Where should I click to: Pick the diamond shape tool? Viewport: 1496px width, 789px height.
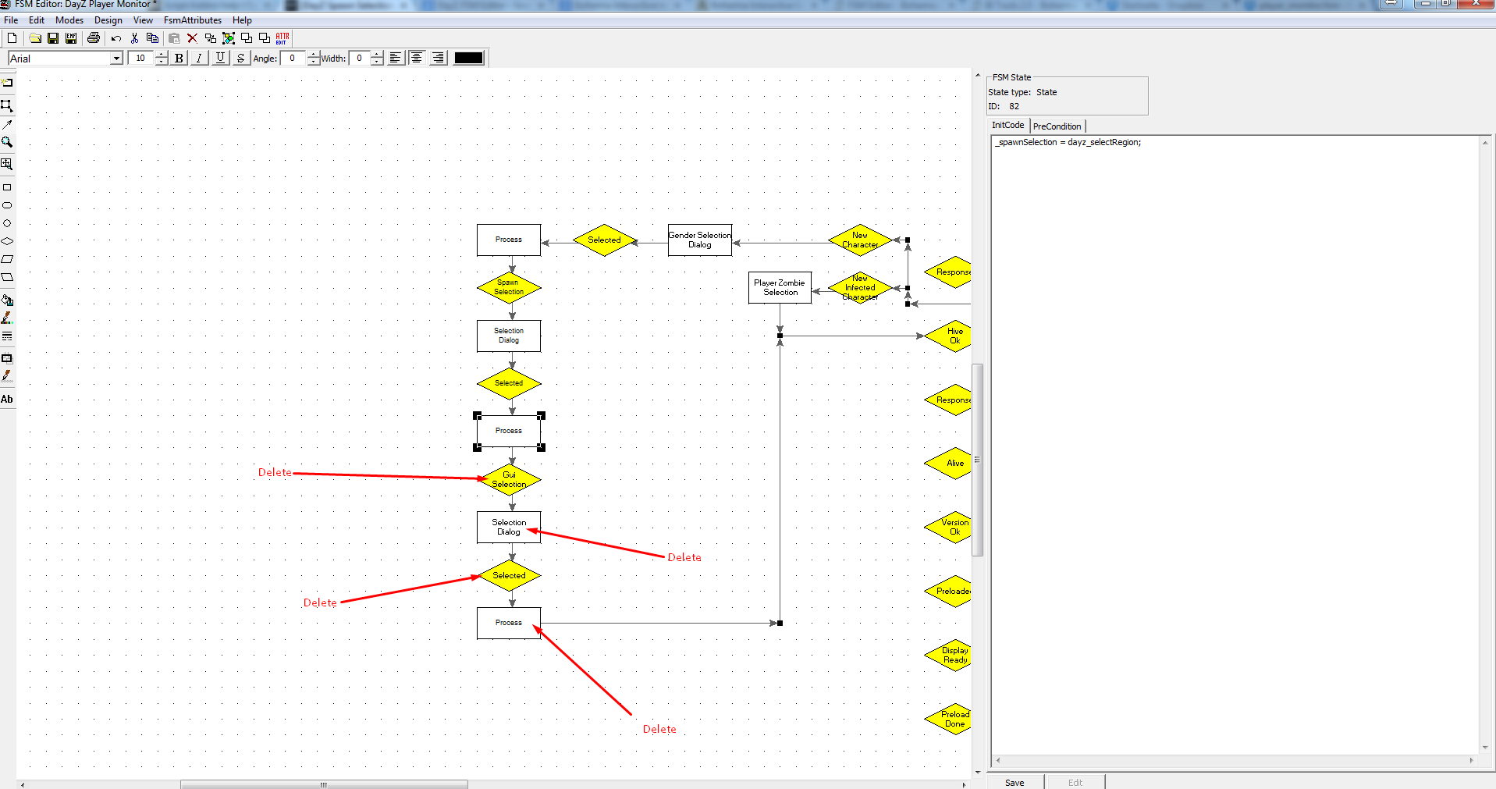(7, 241)
